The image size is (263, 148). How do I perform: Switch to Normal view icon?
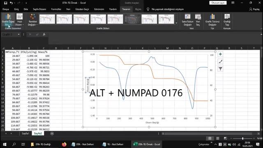click(x=210, y=138)
